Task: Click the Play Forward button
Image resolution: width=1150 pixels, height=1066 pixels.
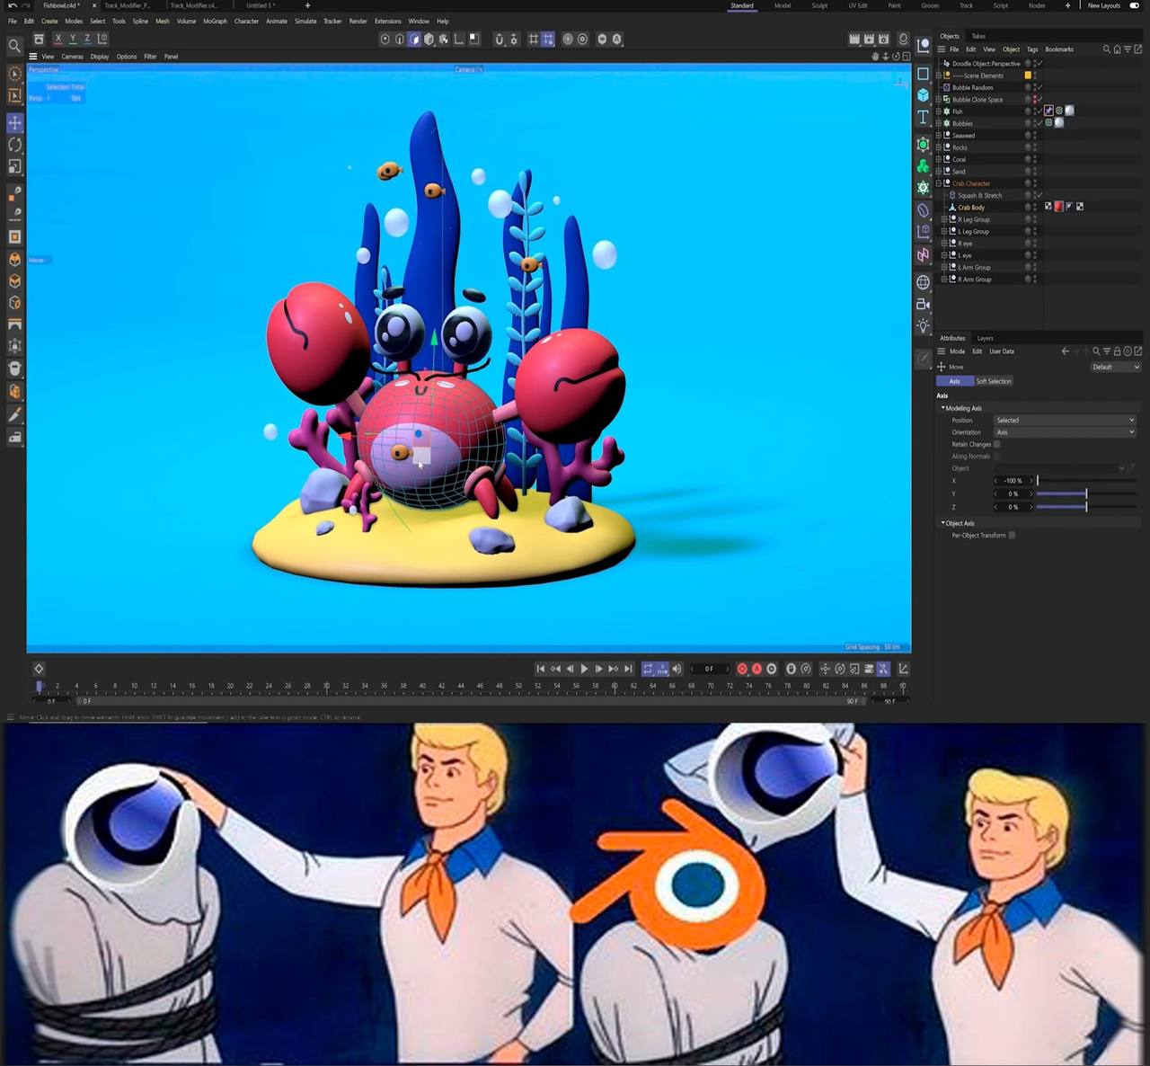Action: 584,669
